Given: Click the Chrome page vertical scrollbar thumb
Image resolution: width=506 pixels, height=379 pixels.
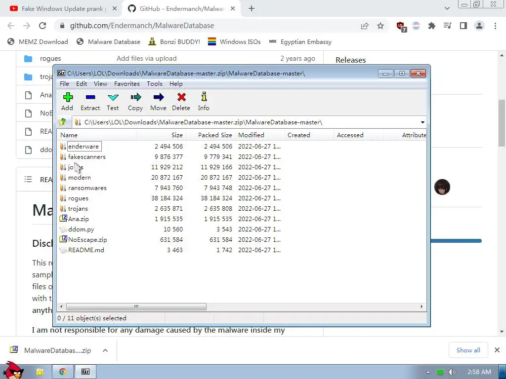Looking at the screenshot, I should pos(502,123).
